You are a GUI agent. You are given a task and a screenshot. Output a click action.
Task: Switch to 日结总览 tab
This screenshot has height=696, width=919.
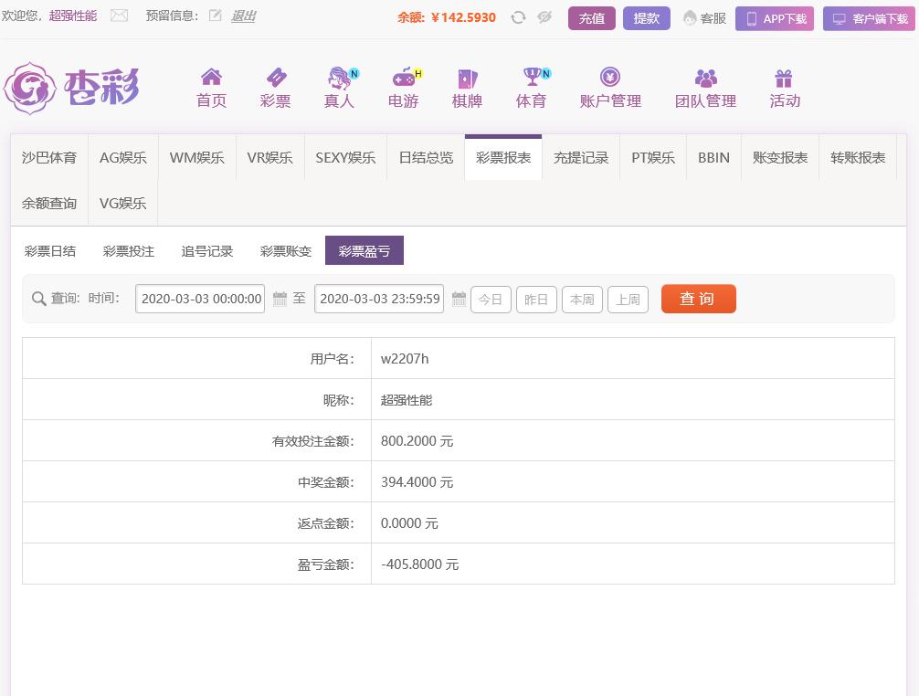point(426,158)
